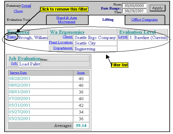The height and width of the screenshot is (134, 173).
Task: Remove the employee Name filter
Action: coord(12,37)
